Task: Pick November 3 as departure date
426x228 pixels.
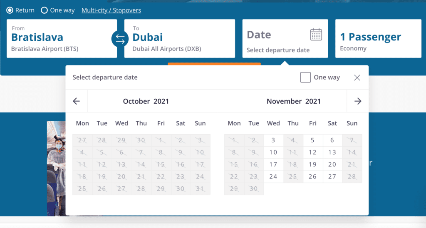Action: 273,140
